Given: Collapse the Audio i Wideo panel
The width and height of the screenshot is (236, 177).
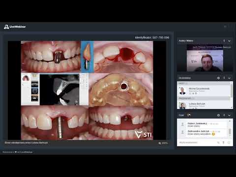Looking at the screenshot, I should [229, 41].
